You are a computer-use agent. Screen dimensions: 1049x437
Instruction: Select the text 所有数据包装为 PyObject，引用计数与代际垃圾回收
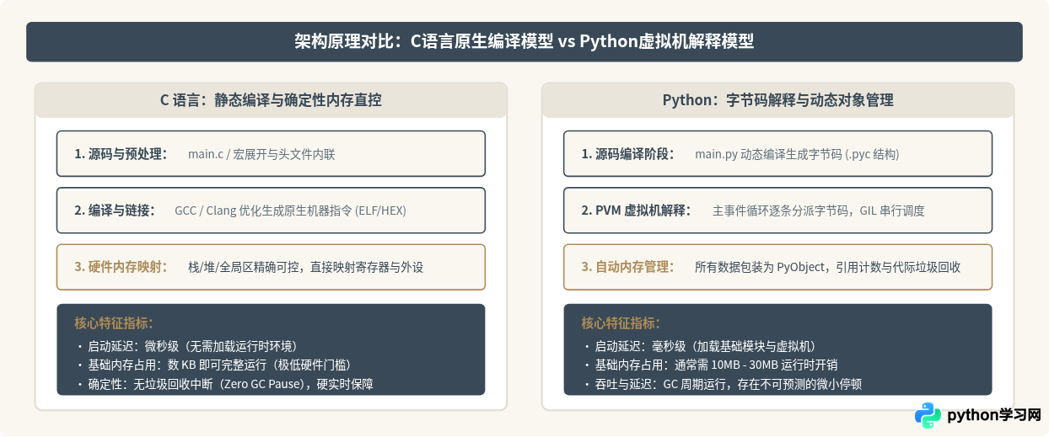coord(827,267)
